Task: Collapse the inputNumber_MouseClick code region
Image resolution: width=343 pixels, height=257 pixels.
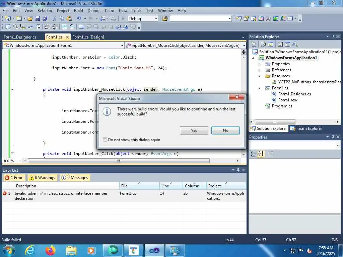Action: pos(12,89)
